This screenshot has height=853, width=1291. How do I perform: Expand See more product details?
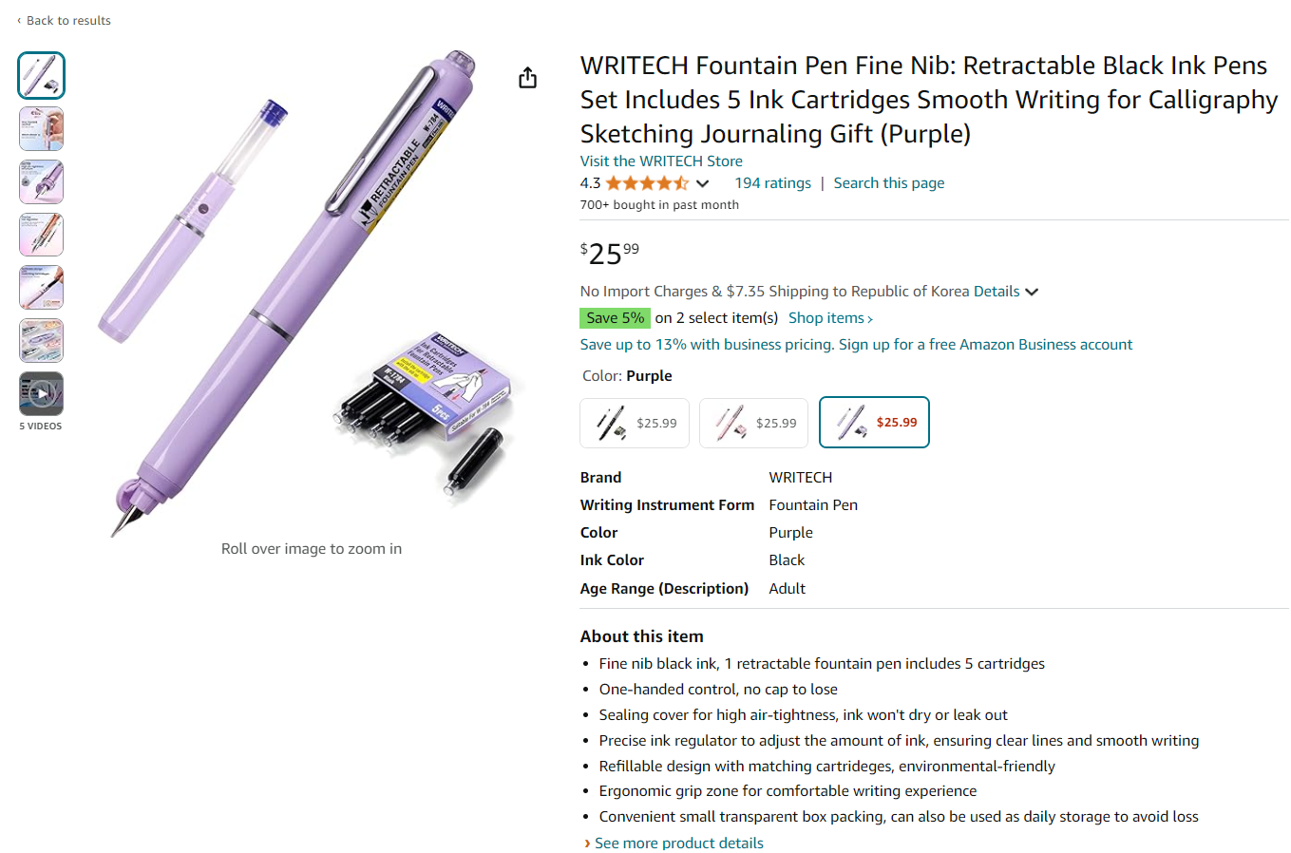click(x=678, y=844)
